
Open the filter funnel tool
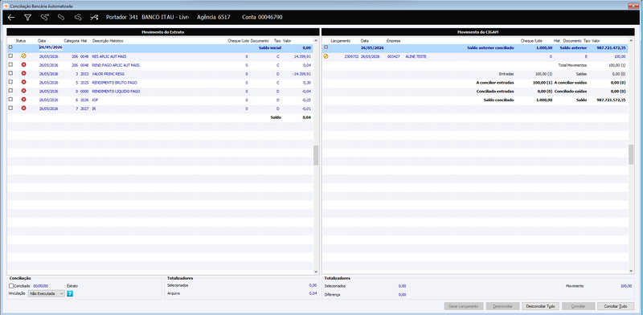(27, 17)
